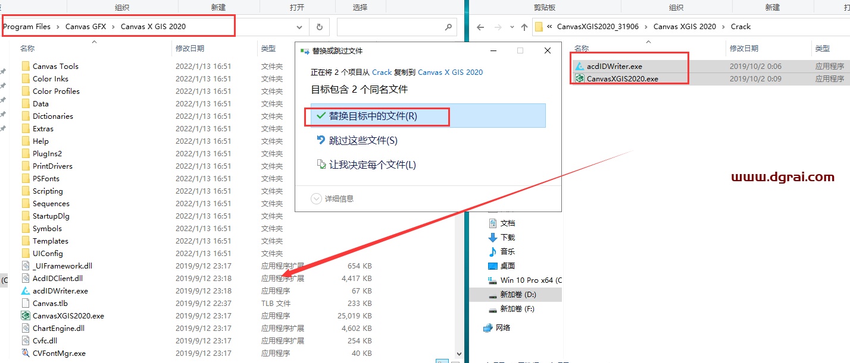850x363 pixels.
Task: Click the Dictionaries folder icon
Action: [x=26, y=116]
